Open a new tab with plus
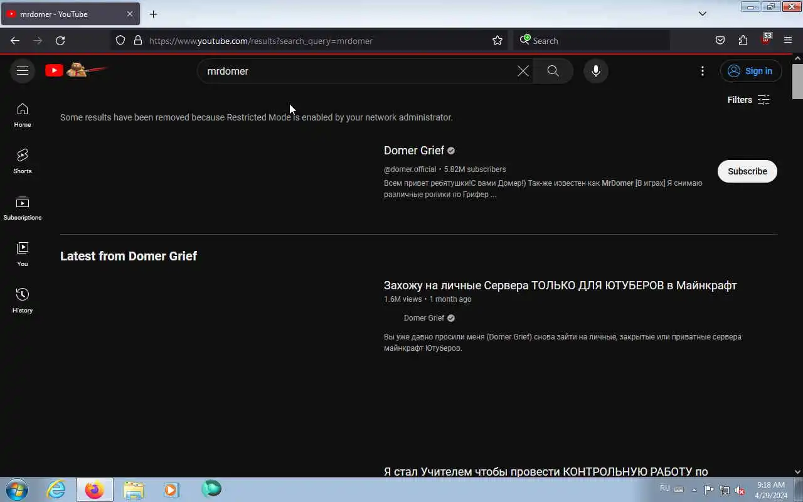803x502 pixels. click(x=153, y=14)
